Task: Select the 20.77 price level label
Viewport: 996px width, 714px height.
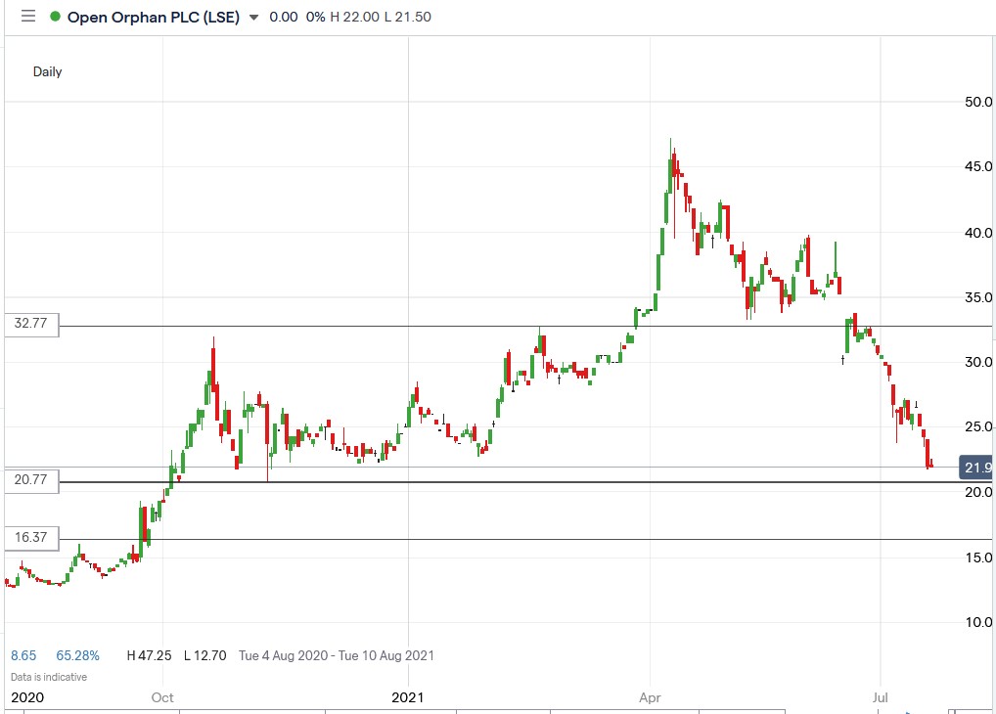Action: (31, 480)
